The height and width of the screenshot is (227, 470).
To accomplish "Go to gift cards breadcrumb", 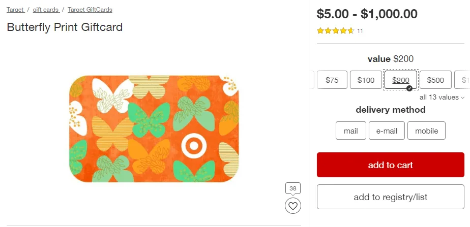I will [46, 10].
